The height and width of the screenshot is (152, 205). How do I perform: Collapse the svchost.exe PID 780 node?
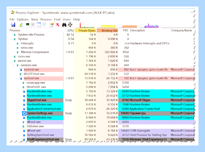(16, 78)
